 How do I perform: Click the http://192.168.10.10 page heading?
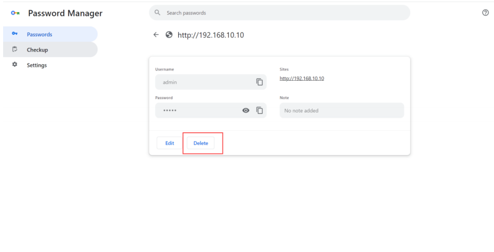(212, 35)
